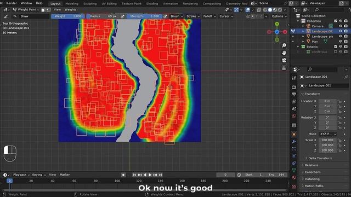Viewport: 351px width, 197px height.
Task: Switch to the Shading workspace tab
Action: point(152,4)
